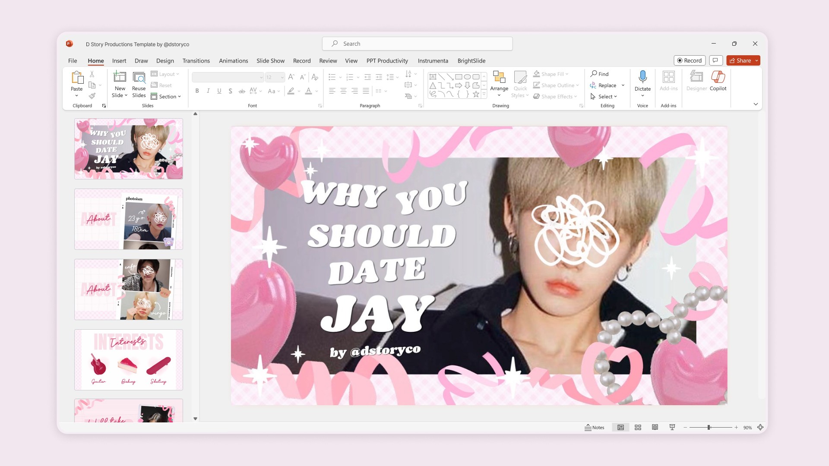Viewport: 829px width, 466px height.
Task: Click the Reuse Slides icon
Action: click(139, 78)
